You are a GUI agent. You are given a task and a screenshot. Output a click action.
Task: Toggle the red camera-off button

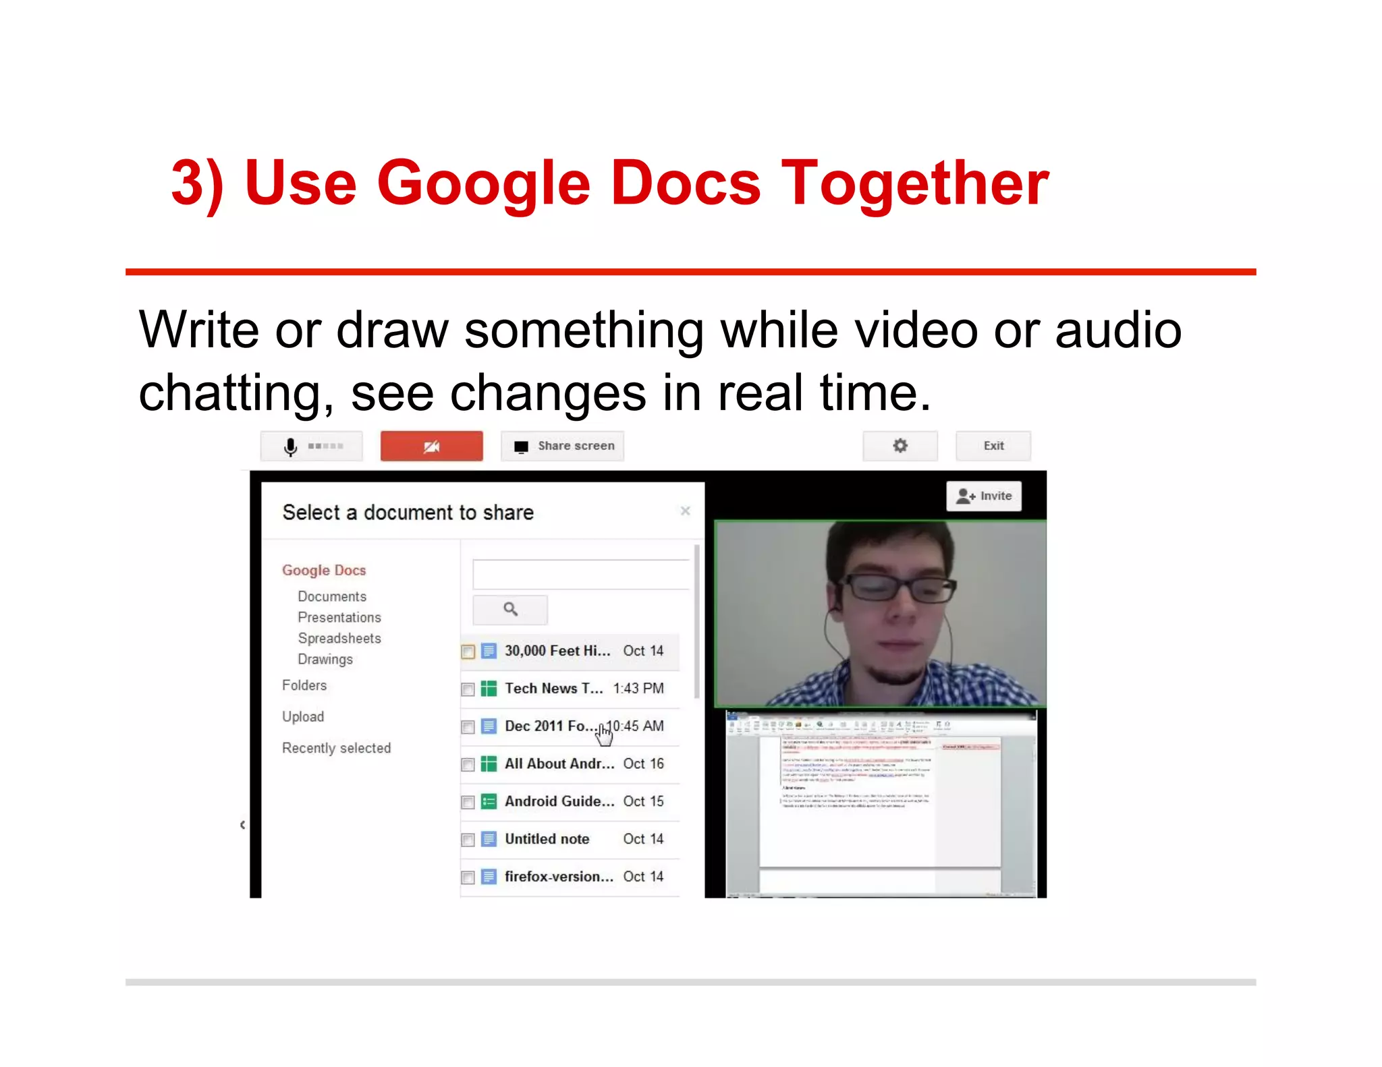pyautogui.click(x=431, y=446)
